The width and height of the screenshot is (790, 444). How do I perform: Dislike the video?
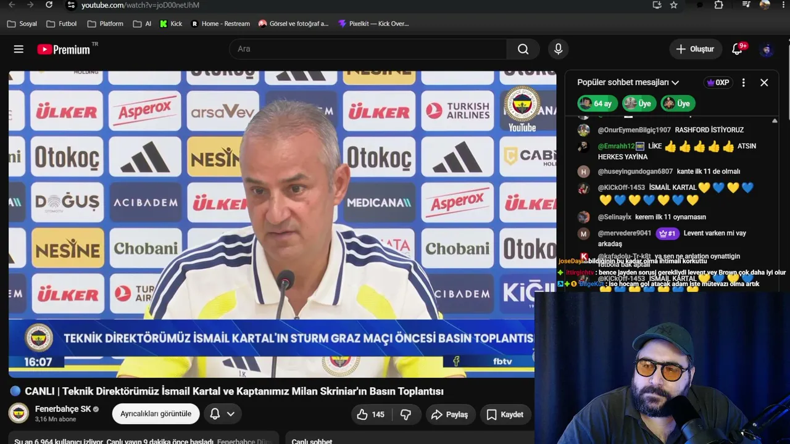point(405,414)
